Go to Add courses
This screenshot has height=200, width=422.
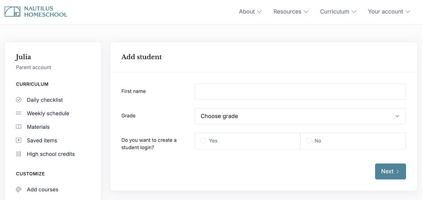43,189
